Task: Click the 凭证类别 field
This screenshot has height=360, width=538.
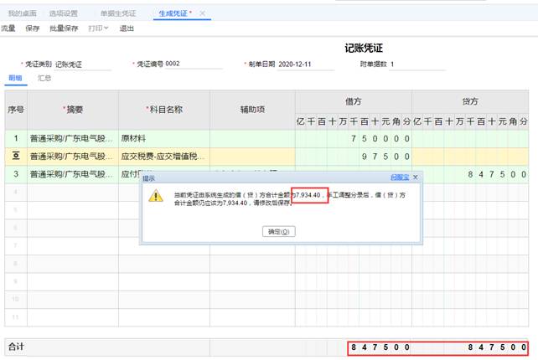Action: click(82, 64)
